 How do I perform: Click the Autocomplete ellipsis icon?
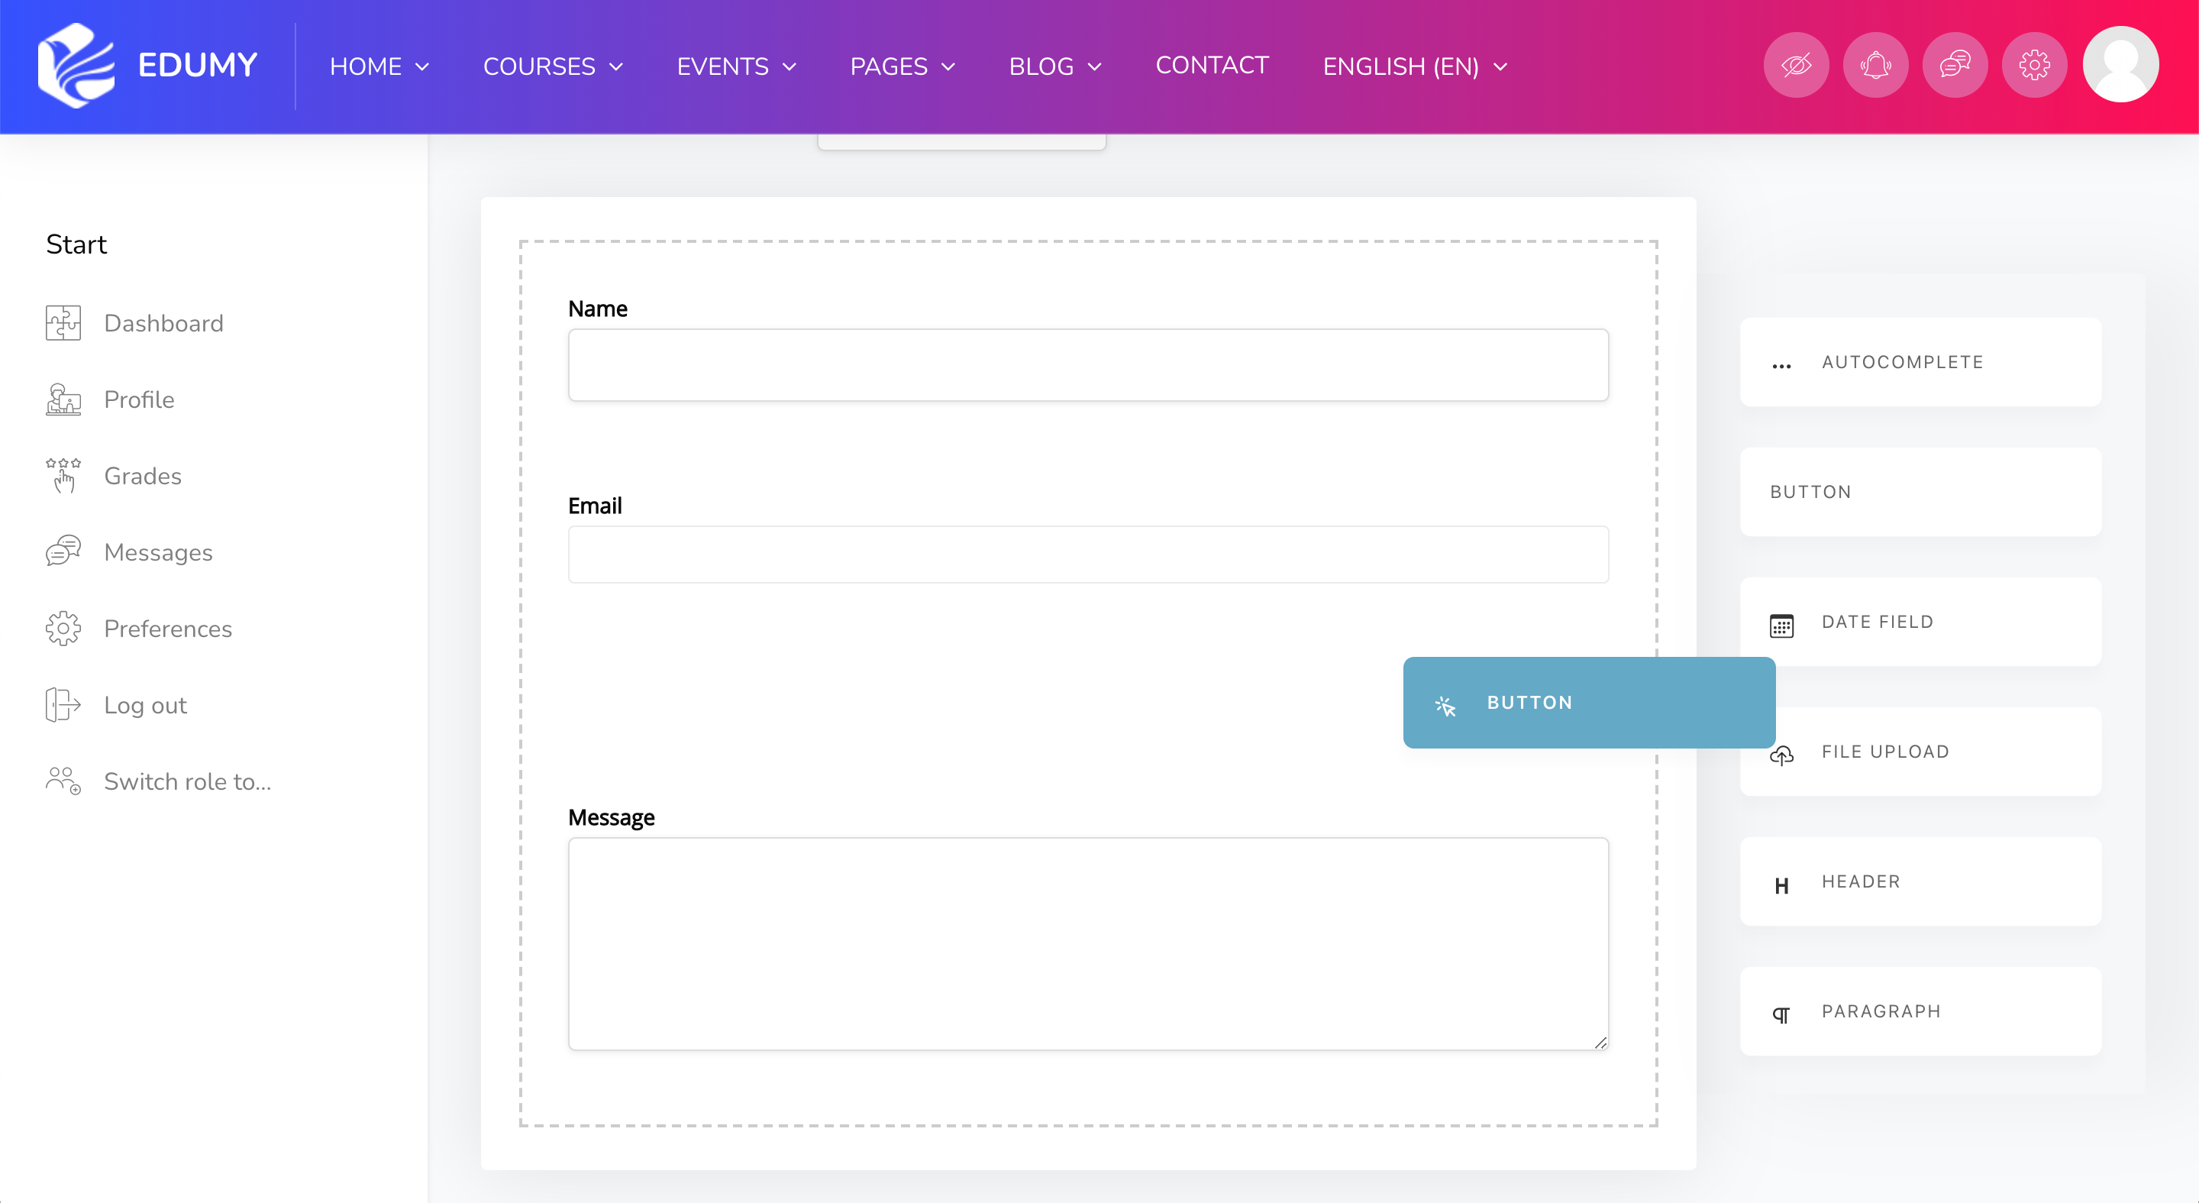point(1781,367)
